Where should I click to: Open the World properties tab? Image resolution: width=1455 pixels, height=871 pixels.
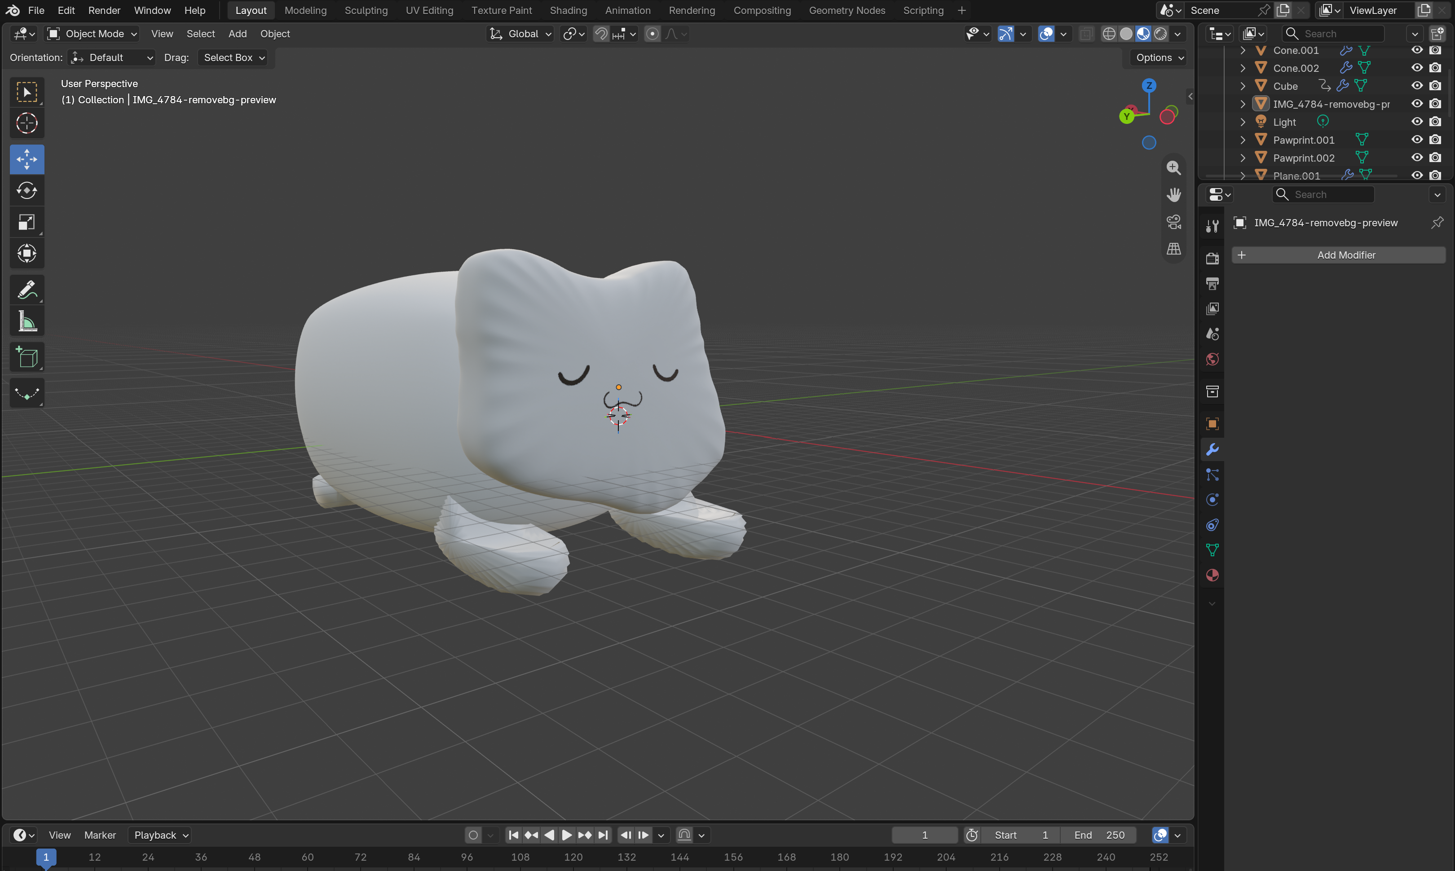point(1212,359)
